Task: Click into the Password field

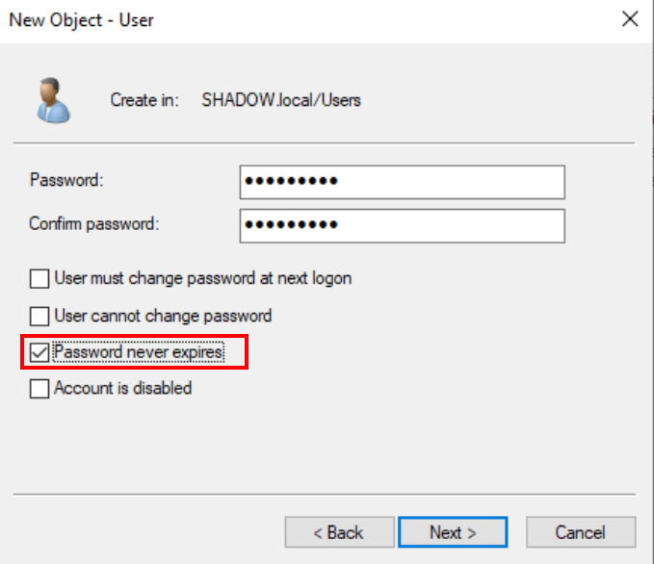Action: coord(402,182)
